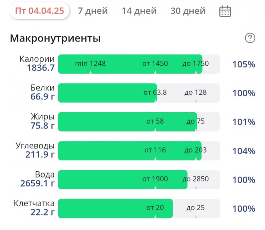Switch to the 30 дней period tab

pos(188,11)
